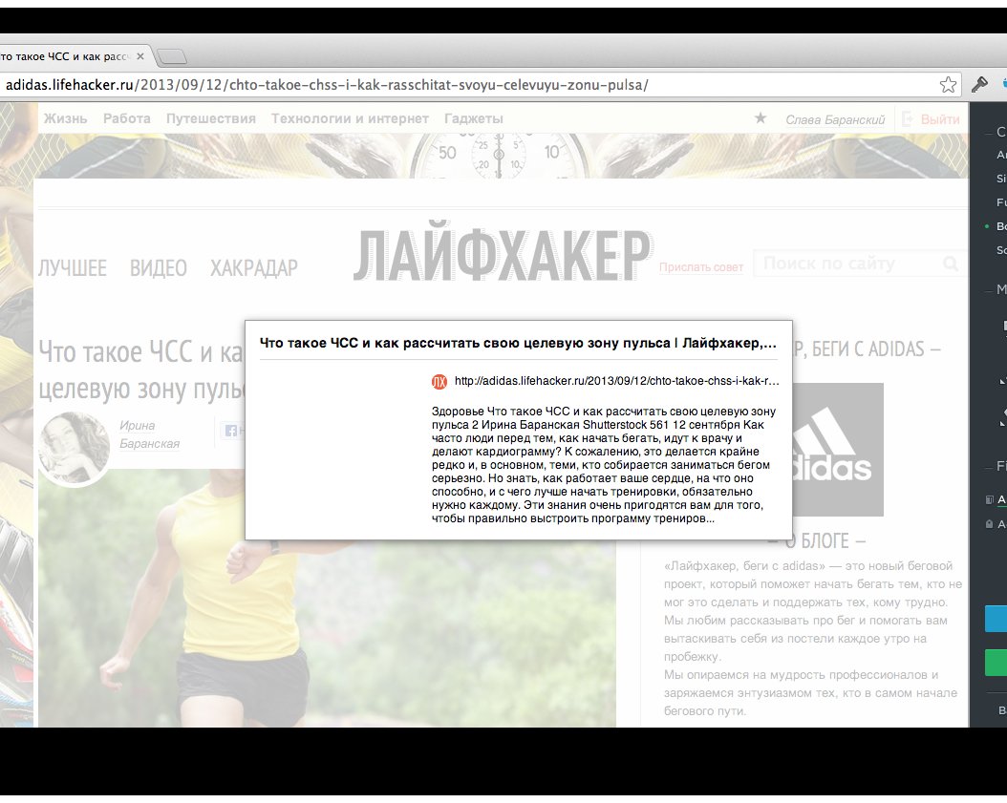Click the Выйти logout icon

coord(908,118)
